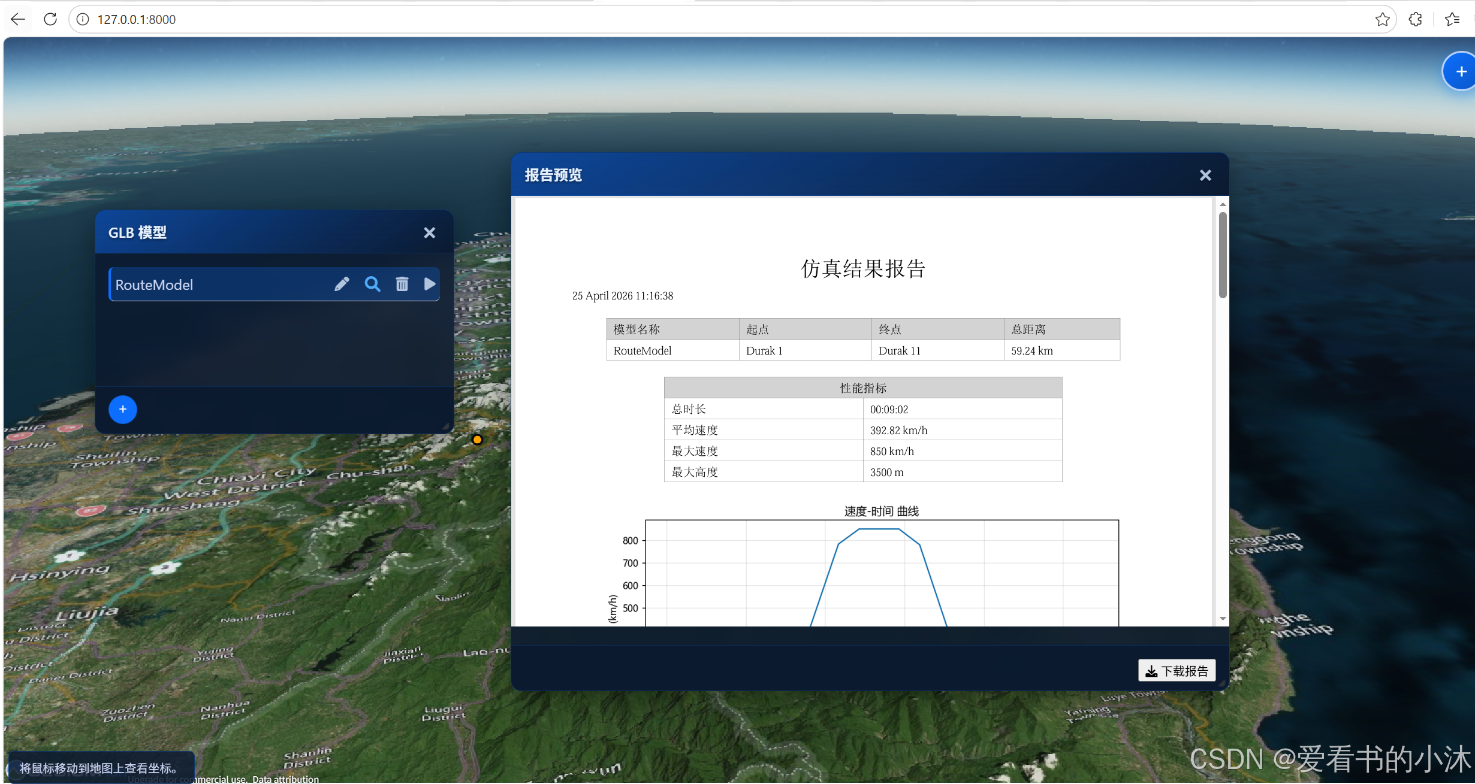1475x784 pixels.
Task: Click the RouteModel cell in the report table
Action: tap(672, 350)
